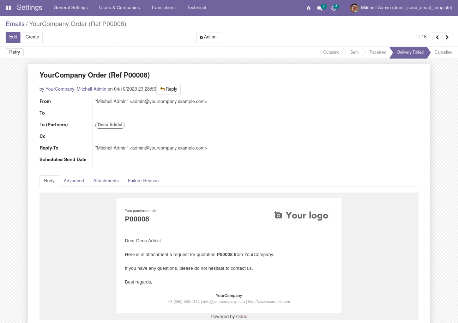
Task: Open the apps grid home menu
Action: pyautogui.click(x=8, y=8)
